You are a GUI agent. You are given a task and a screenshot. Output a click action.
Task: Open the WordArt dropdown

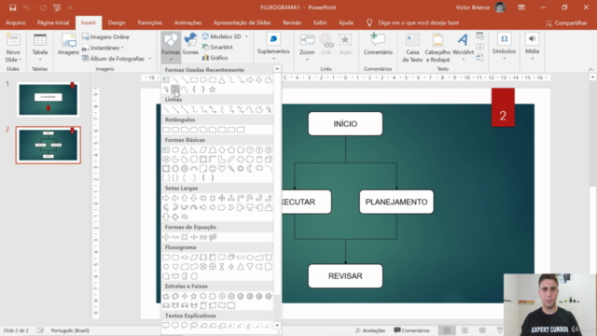(464, 60)
